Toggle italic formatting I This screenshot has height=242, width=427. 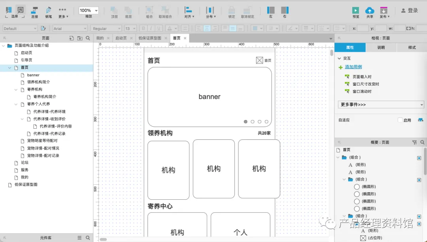tap(151, 28)
